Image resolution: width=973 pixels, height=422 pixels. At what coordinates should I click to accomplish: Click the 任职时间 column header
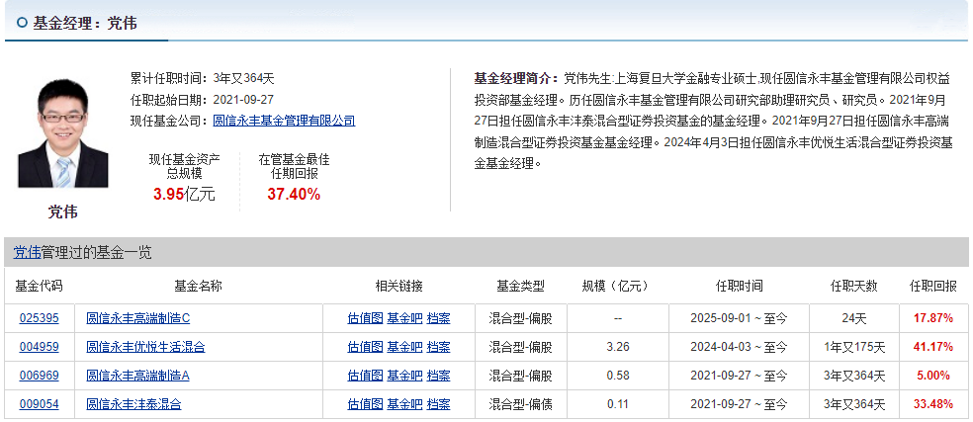[x=739, y=286]
